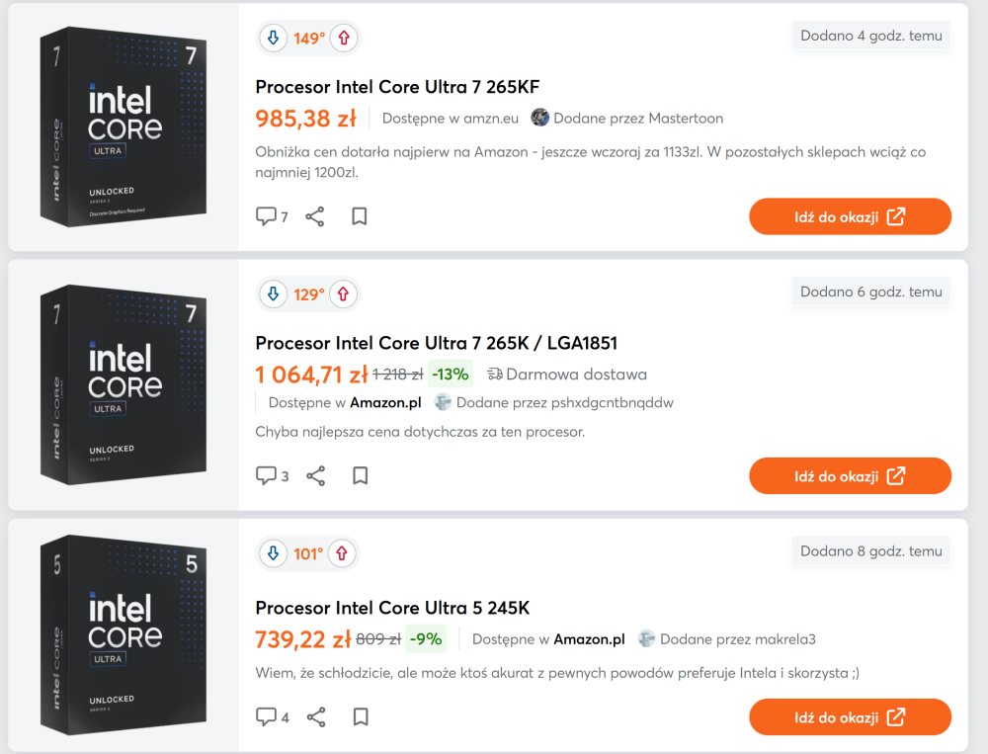The width and height of the screenshot is (988, 754).
Task: Open comments on the Ultra 5 245K deal
Action: (272, 717)
